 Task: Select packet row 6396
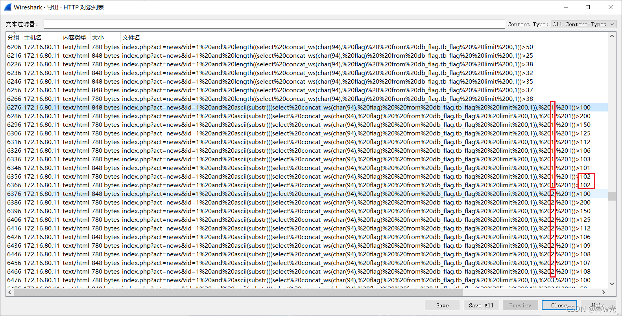[307, 211]
